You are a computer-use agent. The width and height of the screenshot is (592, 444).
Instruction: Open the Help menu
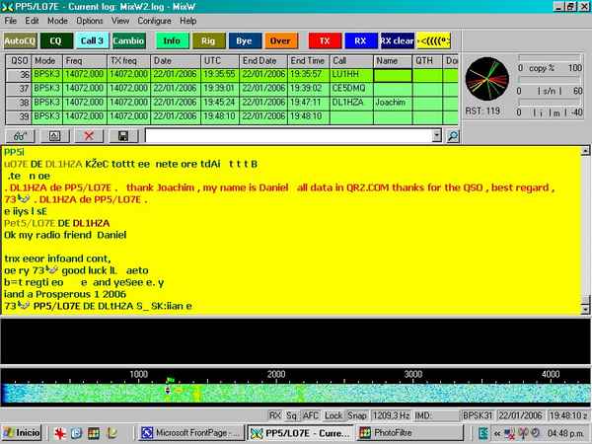click(x=188, y=21)
